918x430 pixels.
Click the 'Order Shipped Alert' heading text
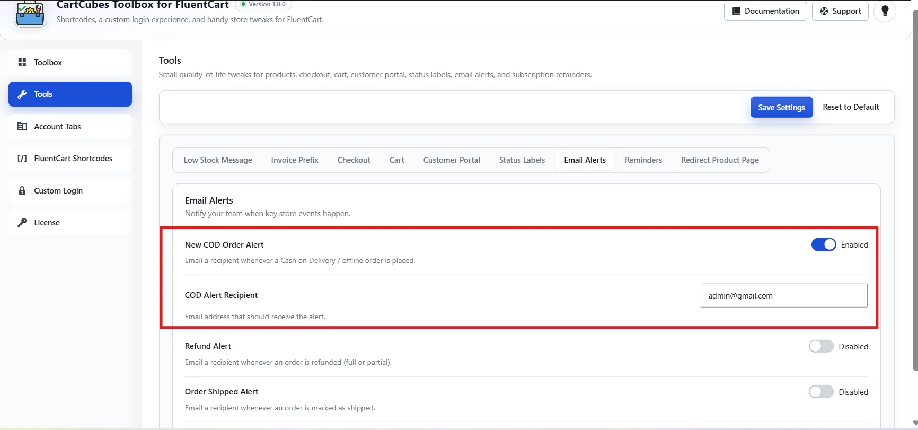[222, 392]
